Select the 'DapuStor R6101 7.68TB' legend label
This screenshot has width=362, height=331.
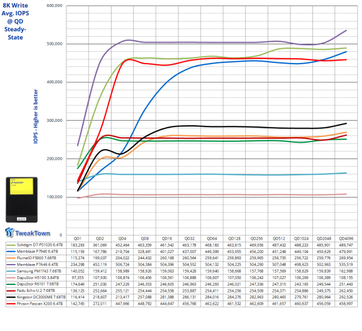click(37, 284)
